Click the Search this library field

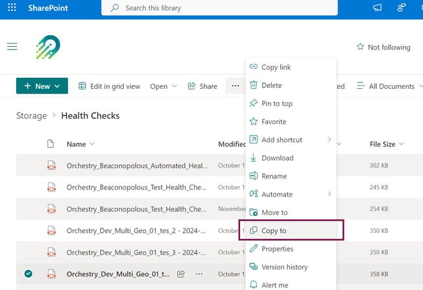[x=219, y=8]
